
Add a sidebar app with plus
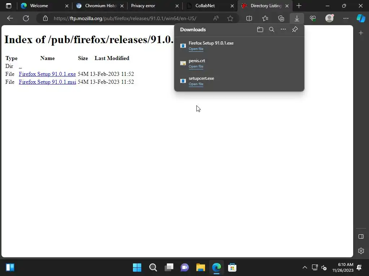pyautogui.click(x=361, y=33)
